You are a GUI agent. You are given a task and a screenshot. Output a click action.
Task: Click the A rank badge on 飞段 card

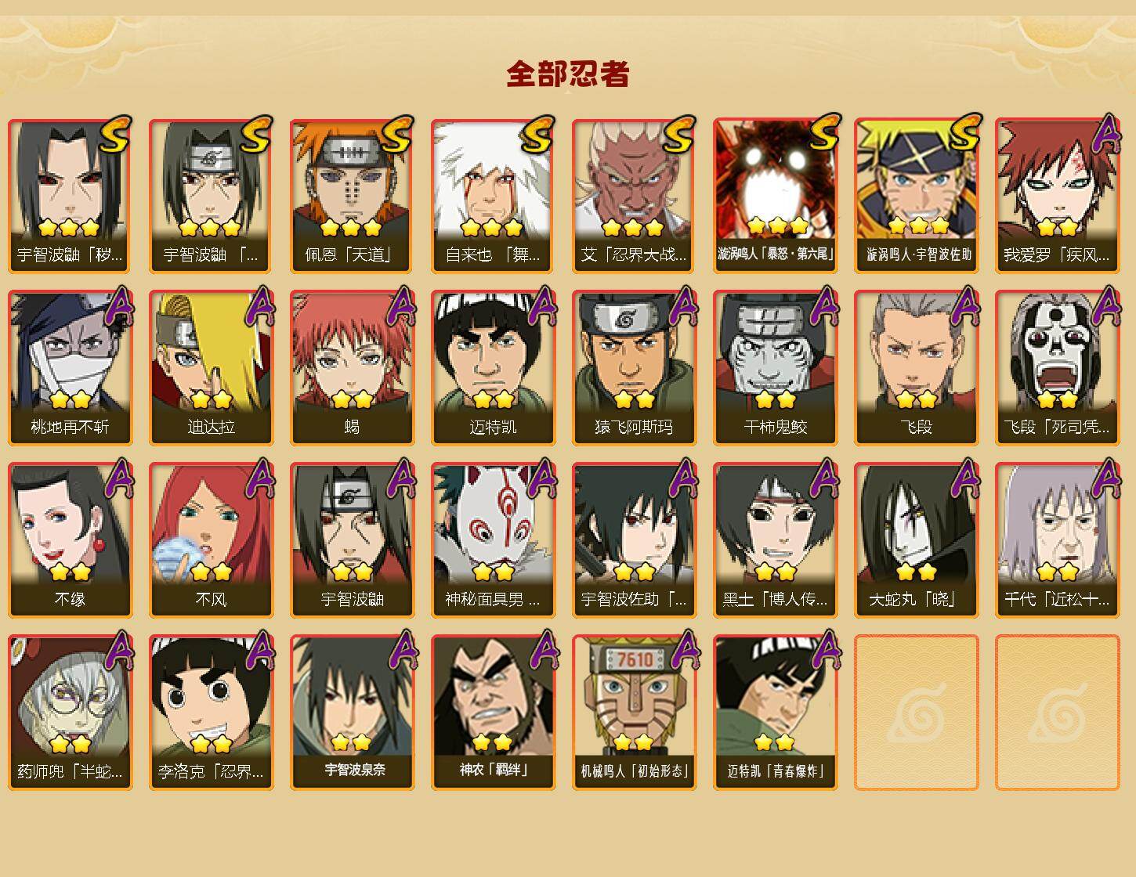964,305
